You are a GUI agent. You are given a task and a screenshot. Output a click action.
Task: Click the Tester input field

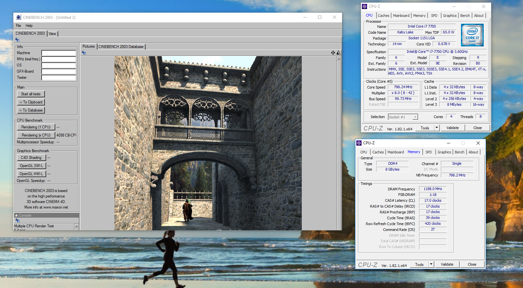tap(58, 78)
